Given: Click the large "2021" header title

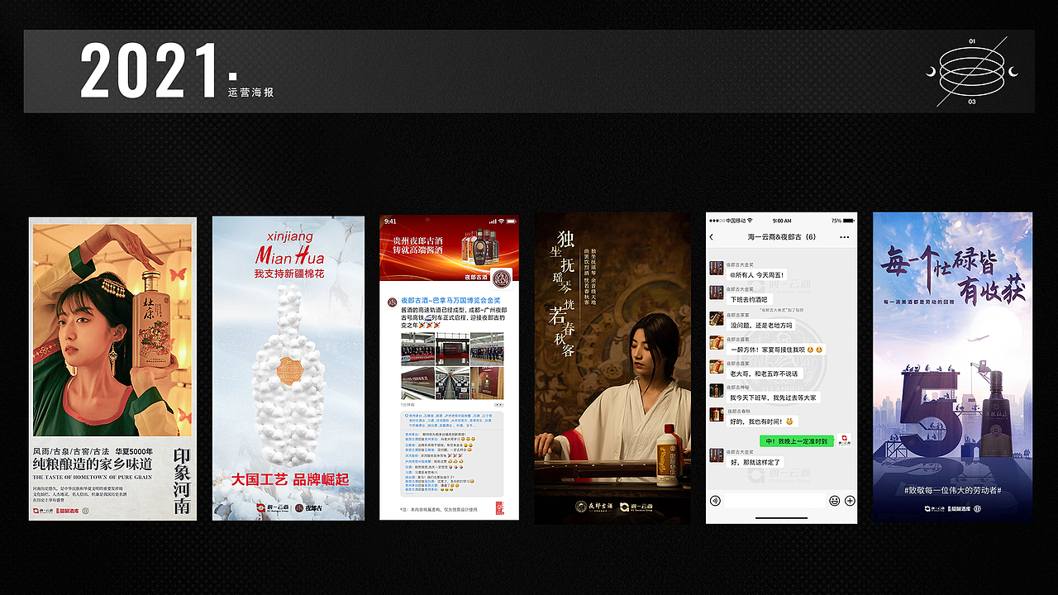Looking at the screenshot, I should pos(150,72).
